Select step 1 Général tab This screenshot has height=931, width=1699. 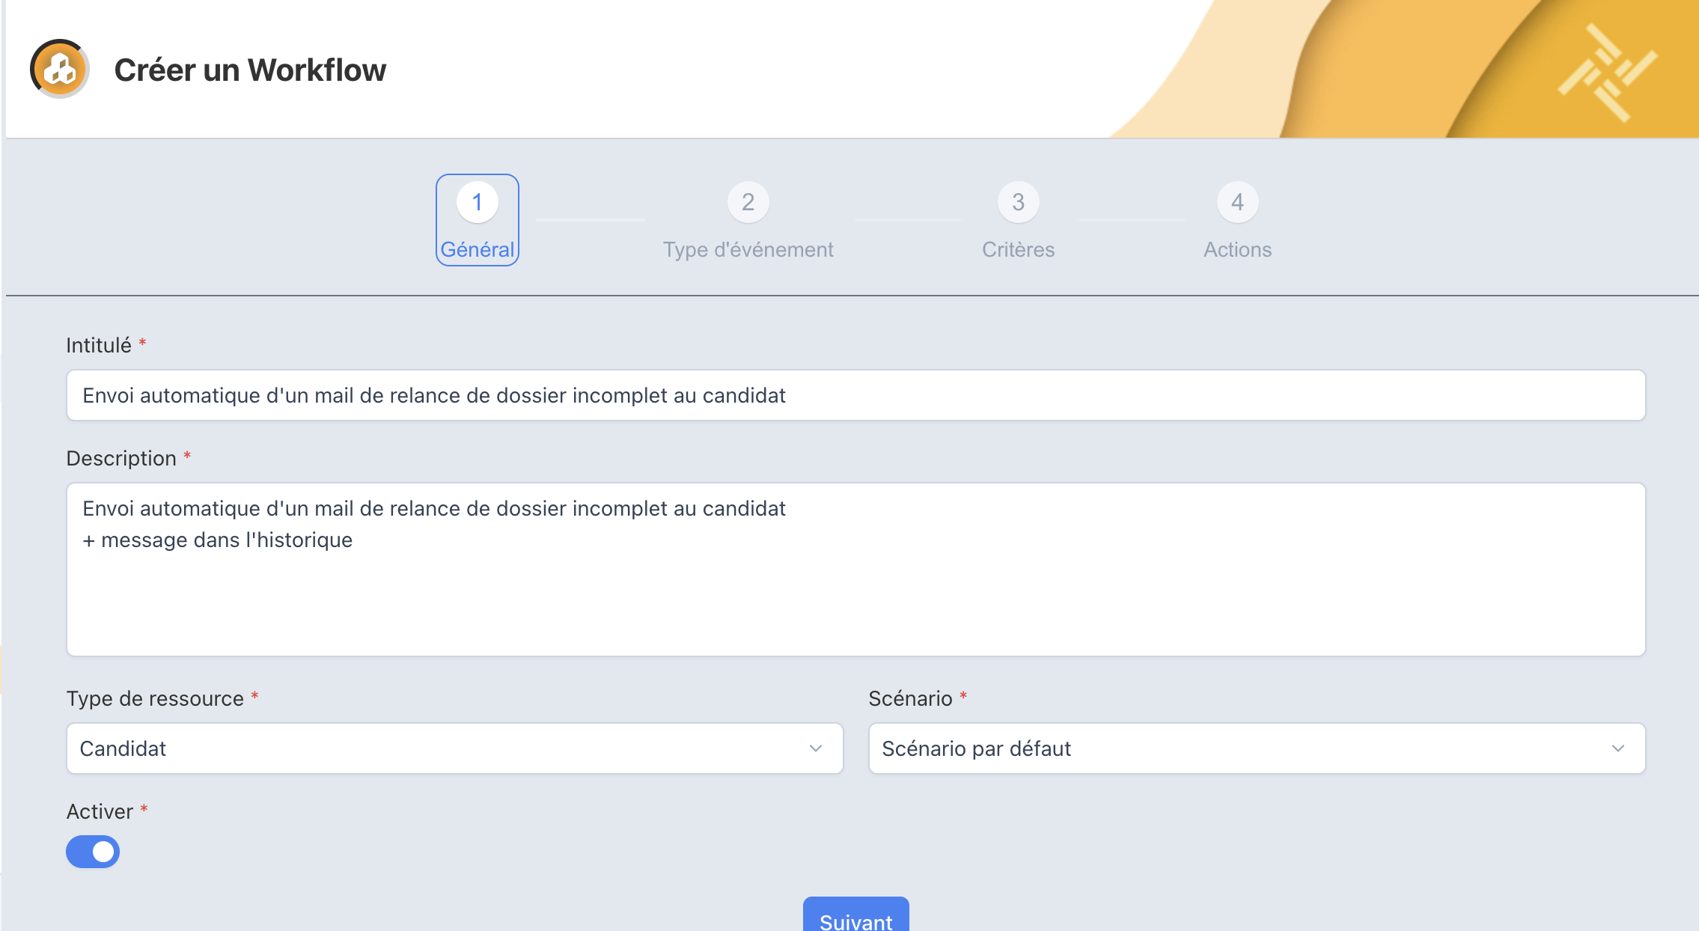[478, 220]
